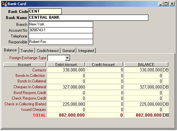
Task: Select the Issued Cheques debit amount cell
Action: (66, 110)
